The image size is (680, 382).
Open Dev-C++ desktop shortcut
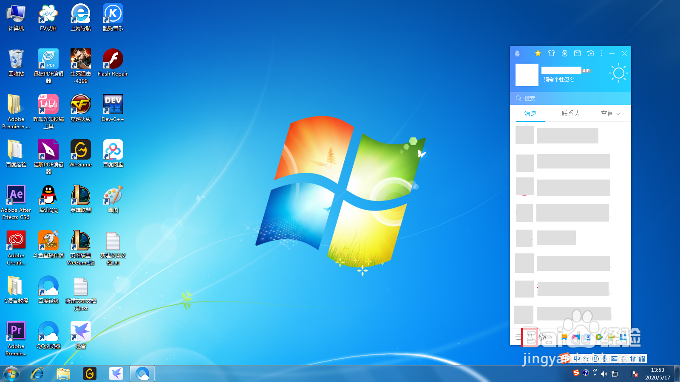pos(113,108)
